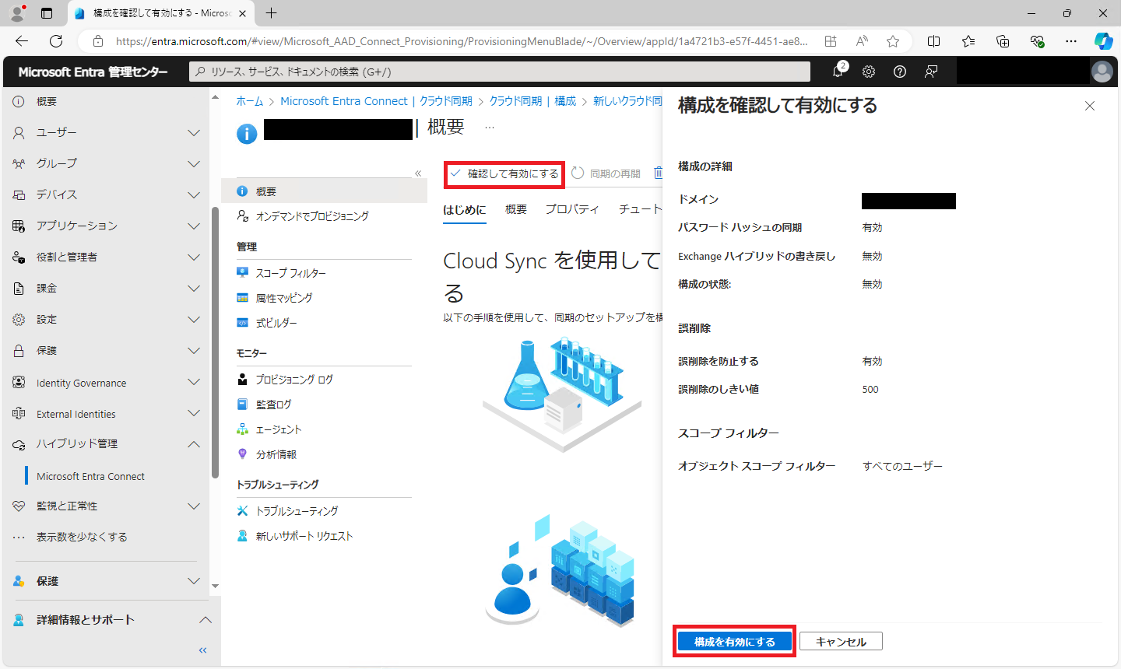Click the 構成を有効にする button
This screenshot has height=669, width=1121.
pos(734,642)
